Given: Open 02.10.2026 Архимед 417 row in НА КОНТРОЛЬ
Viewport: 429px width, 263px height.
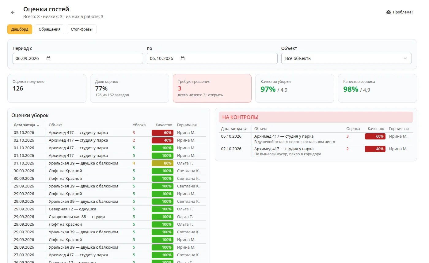Looking at the screenshot, I should pos(316,151).
